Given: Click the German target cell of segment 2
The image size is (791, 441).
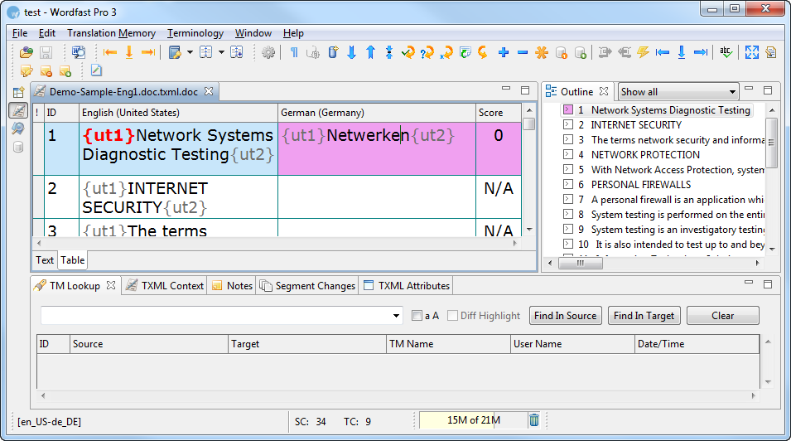Looking at the screenshot, I should pos(376,196).
